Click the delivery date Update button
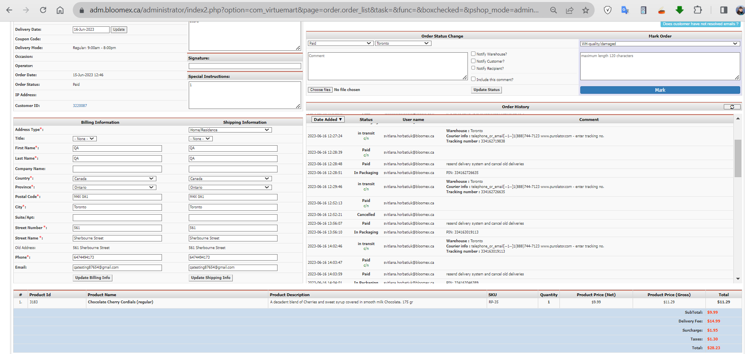This screenshot has height=354, width=745. coord(119,30)
